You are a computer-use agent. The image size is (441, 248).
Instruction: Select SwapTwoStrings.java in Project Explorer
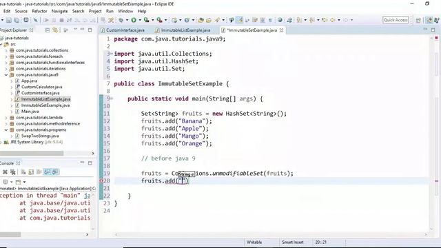[40, 136]
